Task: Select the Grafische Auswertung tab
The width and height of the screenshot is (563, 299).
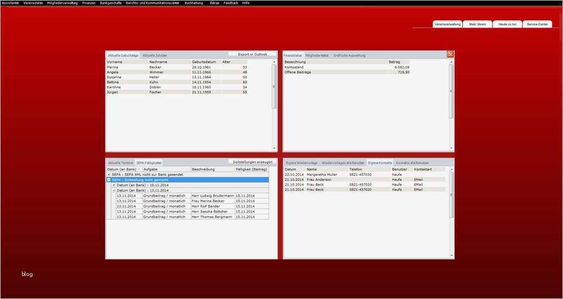Action: click(349, 56)
